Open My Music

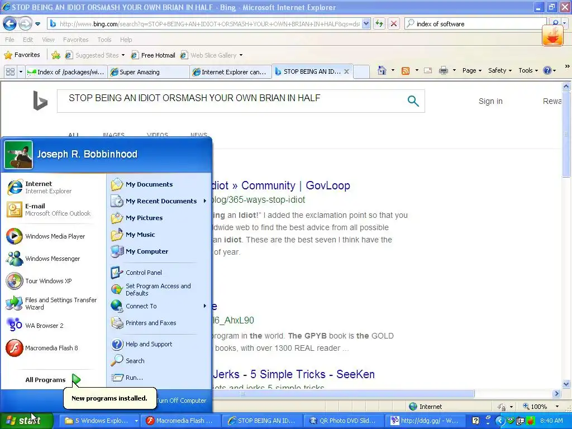click(159, 235)
